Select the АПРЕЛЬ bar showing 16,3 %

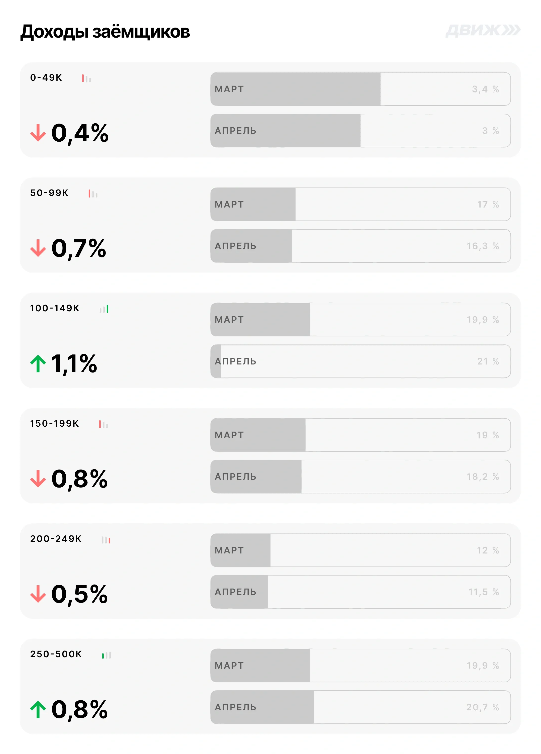[360, 246]
